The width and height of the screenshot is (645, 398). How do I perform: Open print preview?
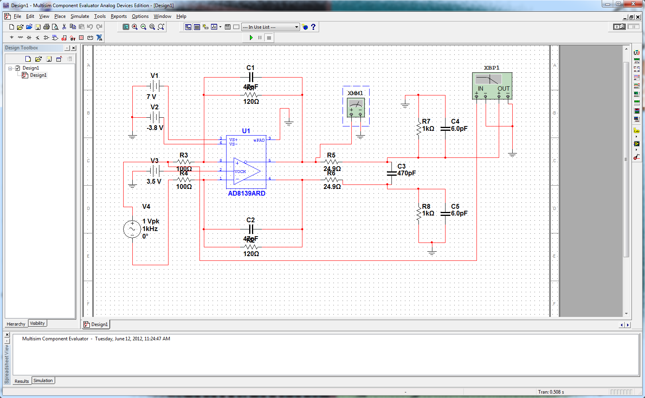tap(55, 27)
